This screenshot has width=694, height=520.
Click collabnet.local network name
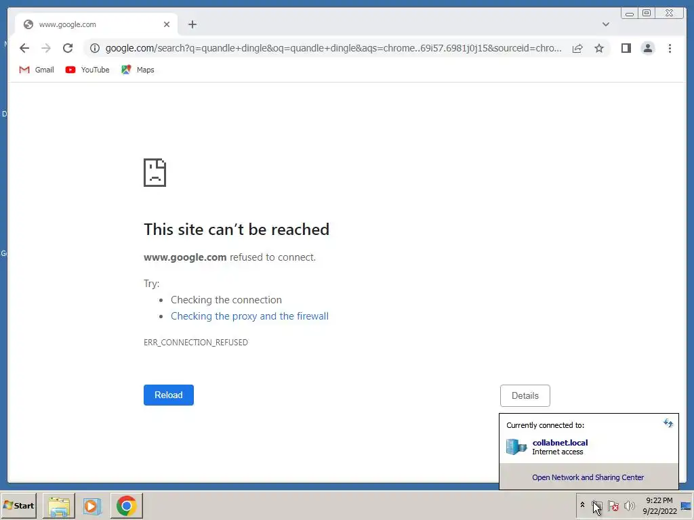coord(560,443)
